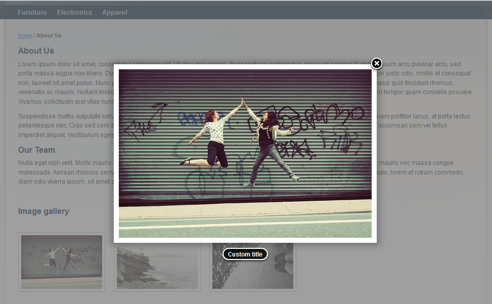The height and width of the screenshot is (304, 492).
Task: Click the About Us page heading
Action: [x=36, y=51]
